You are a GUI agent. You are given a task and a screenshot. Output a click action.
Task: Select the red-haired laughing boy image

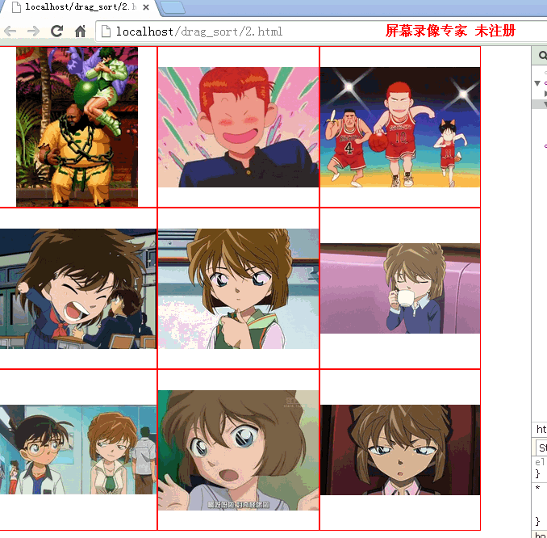[x=238, y=127]
